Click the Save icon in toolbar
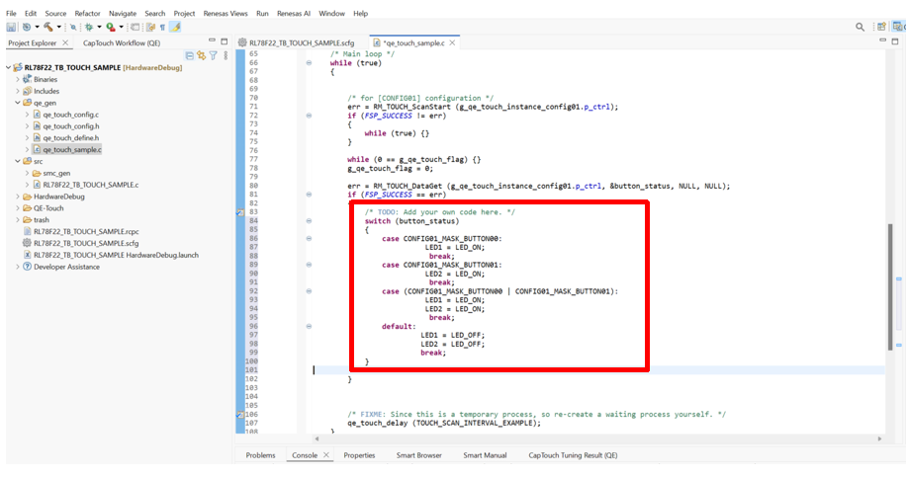Viewport: 907px width, 477px height. click(x=13, y=28)
